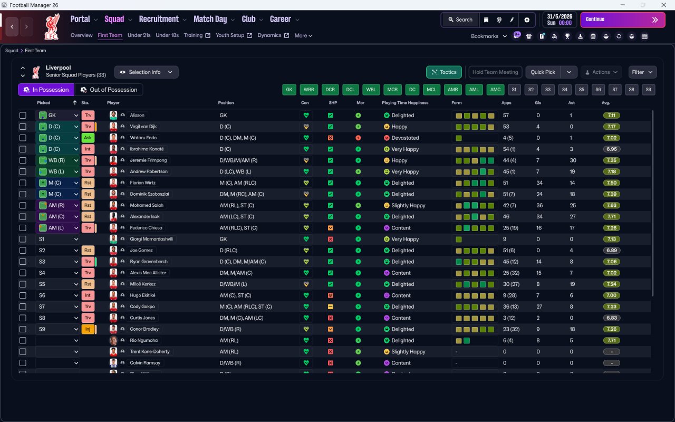Expand the Quick Pick dropdown arrow
The width and height of the screenshot is (675, 422).
click(569, 72)
